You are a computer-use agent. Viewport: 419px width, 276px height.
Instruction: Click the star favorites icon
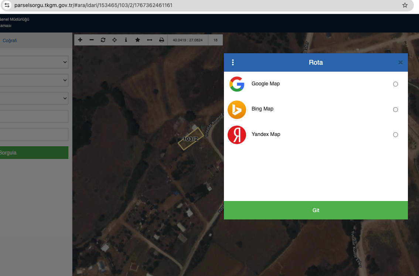pos(137,40)
